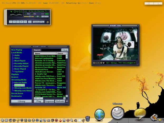
Task: Click the Eject open-file button in Winamp
Action: coord(30,22)
